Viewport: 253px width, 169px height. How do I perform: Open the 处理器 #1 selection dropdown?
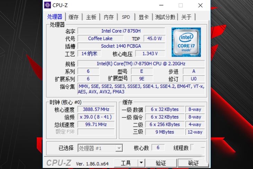point(100,148)
